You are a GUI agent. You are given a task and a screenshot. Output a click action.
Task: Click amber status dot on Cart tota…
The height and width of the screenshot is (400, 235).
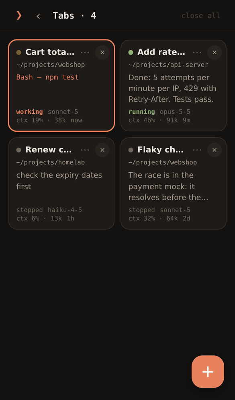point(18,52)
